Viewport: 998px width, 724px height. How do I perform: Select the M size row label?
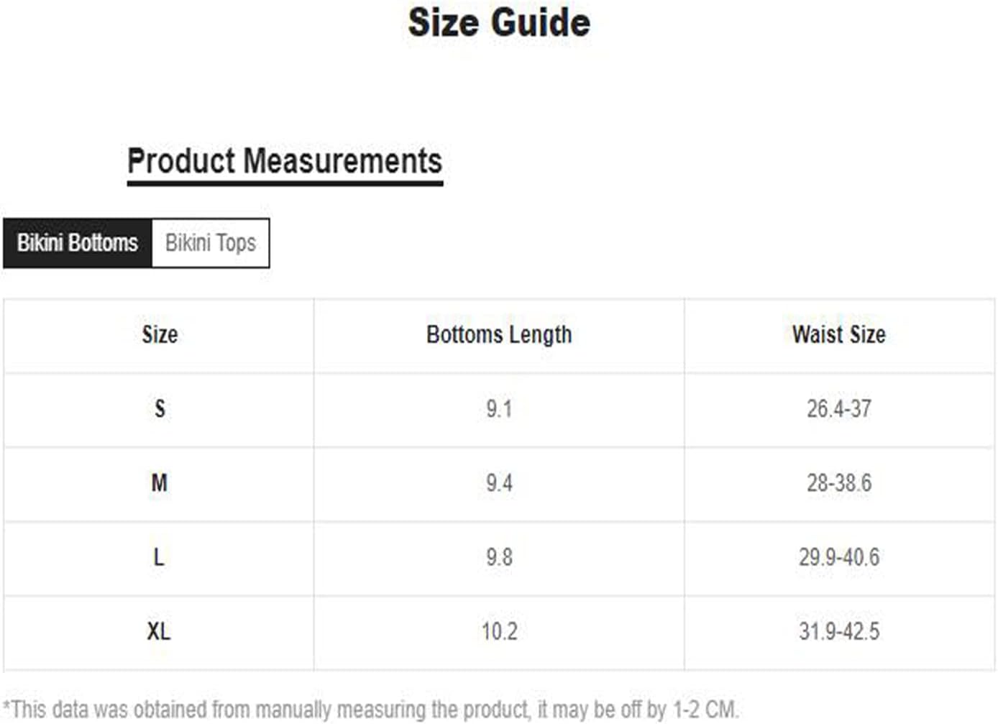[x=160, y=483]
